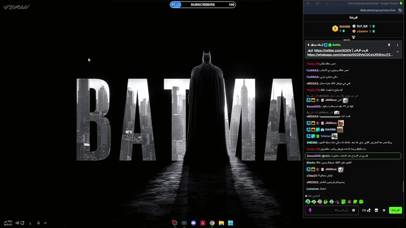Focus the chat message input field
The image size is (406, 228).
pyautogui.click(x=332, y=210)
